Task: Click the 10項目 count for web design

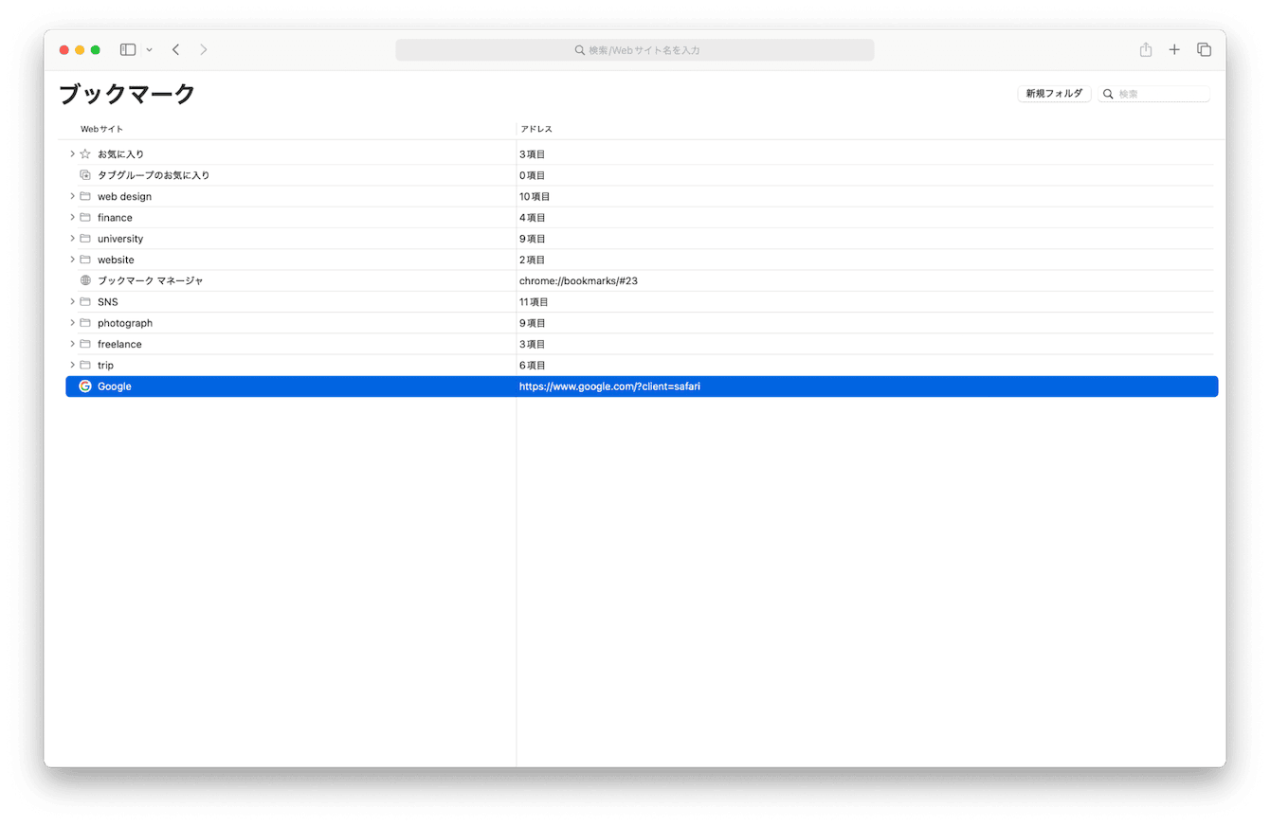Action: tap(535, 196)
